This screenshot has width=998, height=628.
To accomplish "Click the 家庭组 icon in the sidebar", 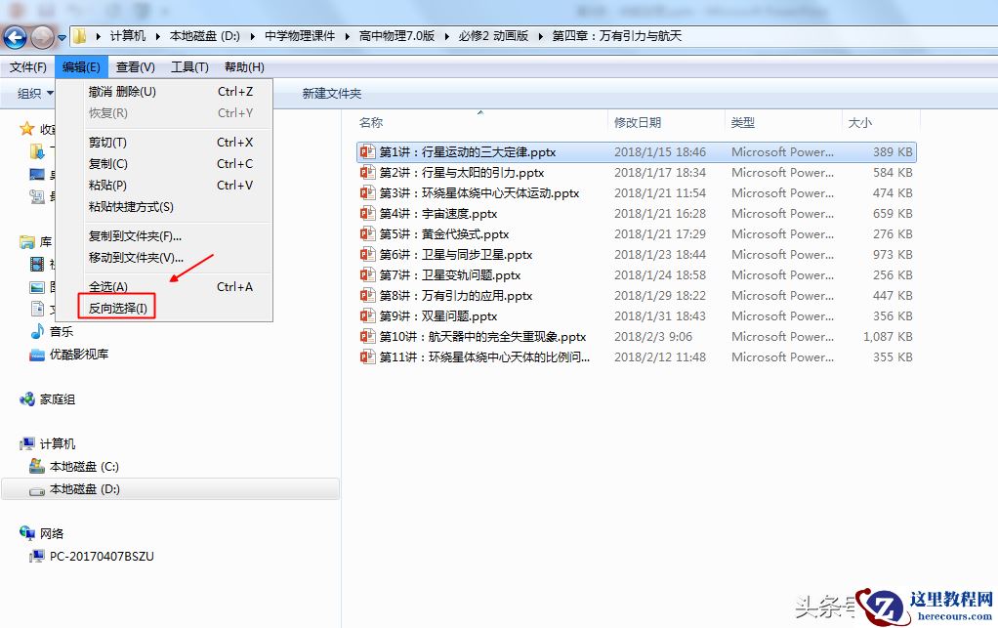I will (28, 398).
